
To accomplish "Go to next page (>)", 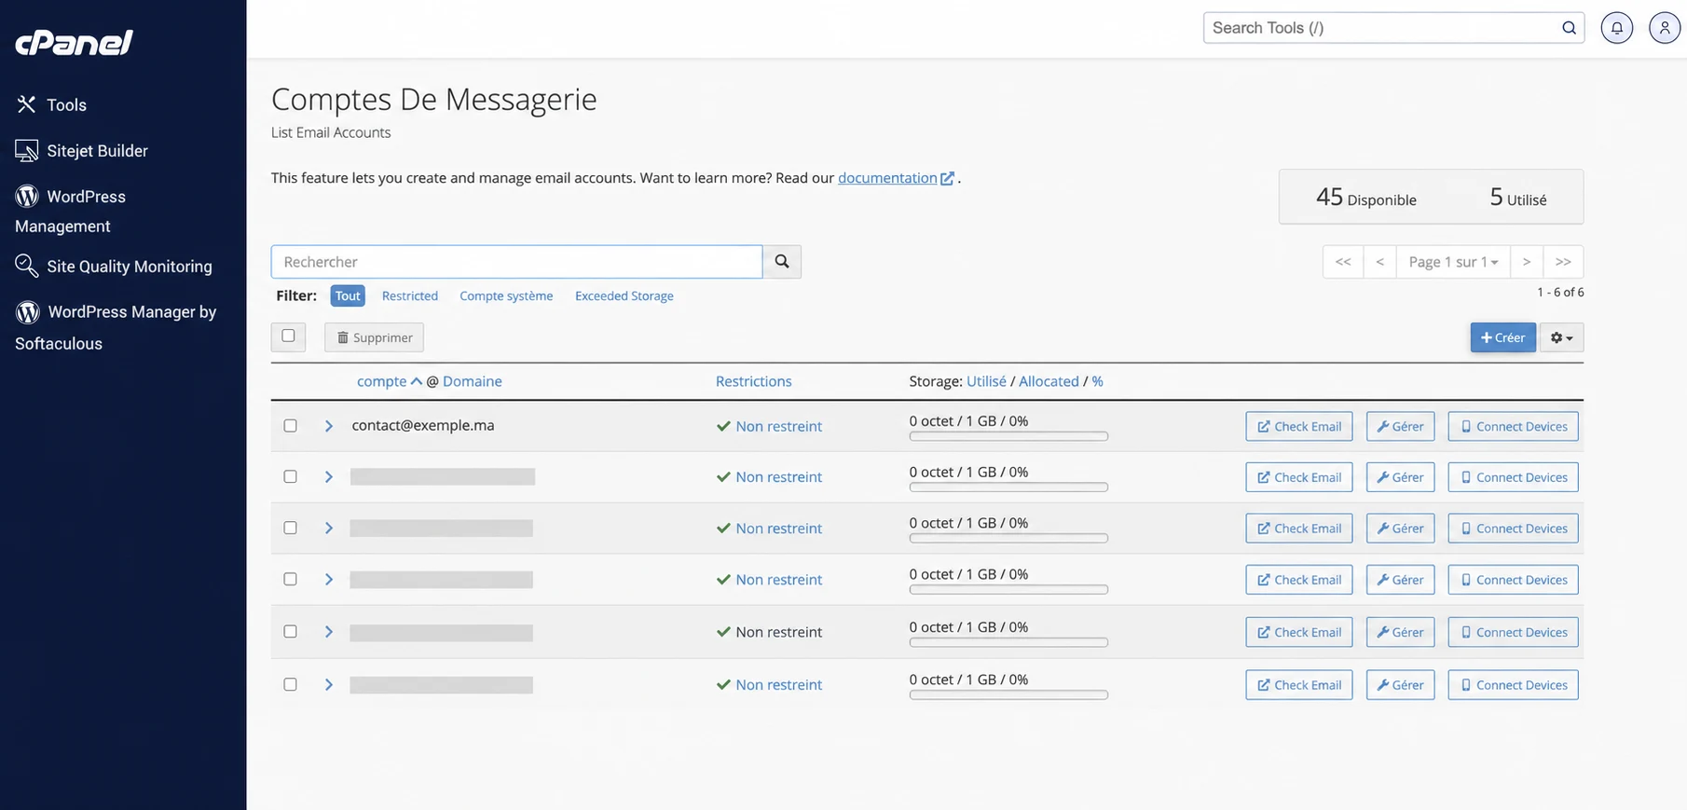I will tap(1527, 262).
